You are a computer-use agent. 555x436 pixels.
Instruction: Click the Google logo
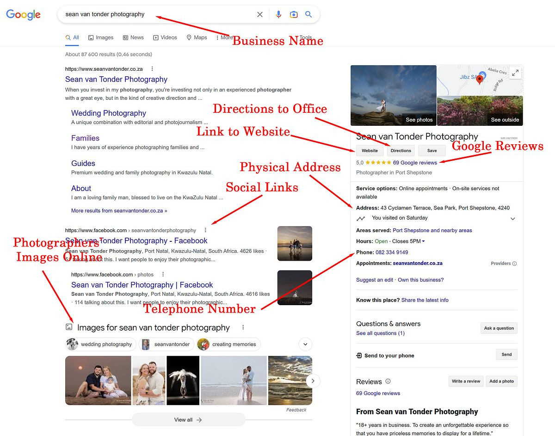pos(23,14)
